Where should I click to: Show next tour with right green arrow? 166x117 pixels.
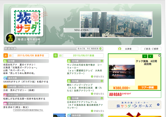tap(151, 56)
